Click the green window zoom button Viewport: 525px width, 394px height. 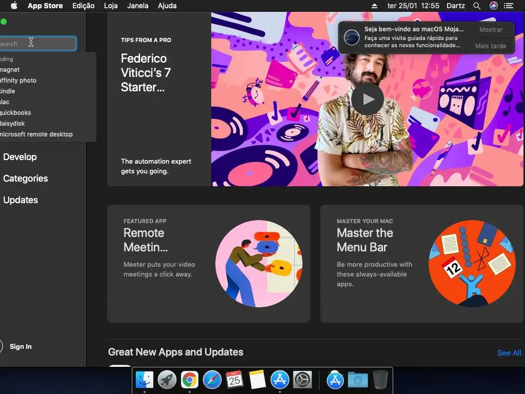coord(4,22)
